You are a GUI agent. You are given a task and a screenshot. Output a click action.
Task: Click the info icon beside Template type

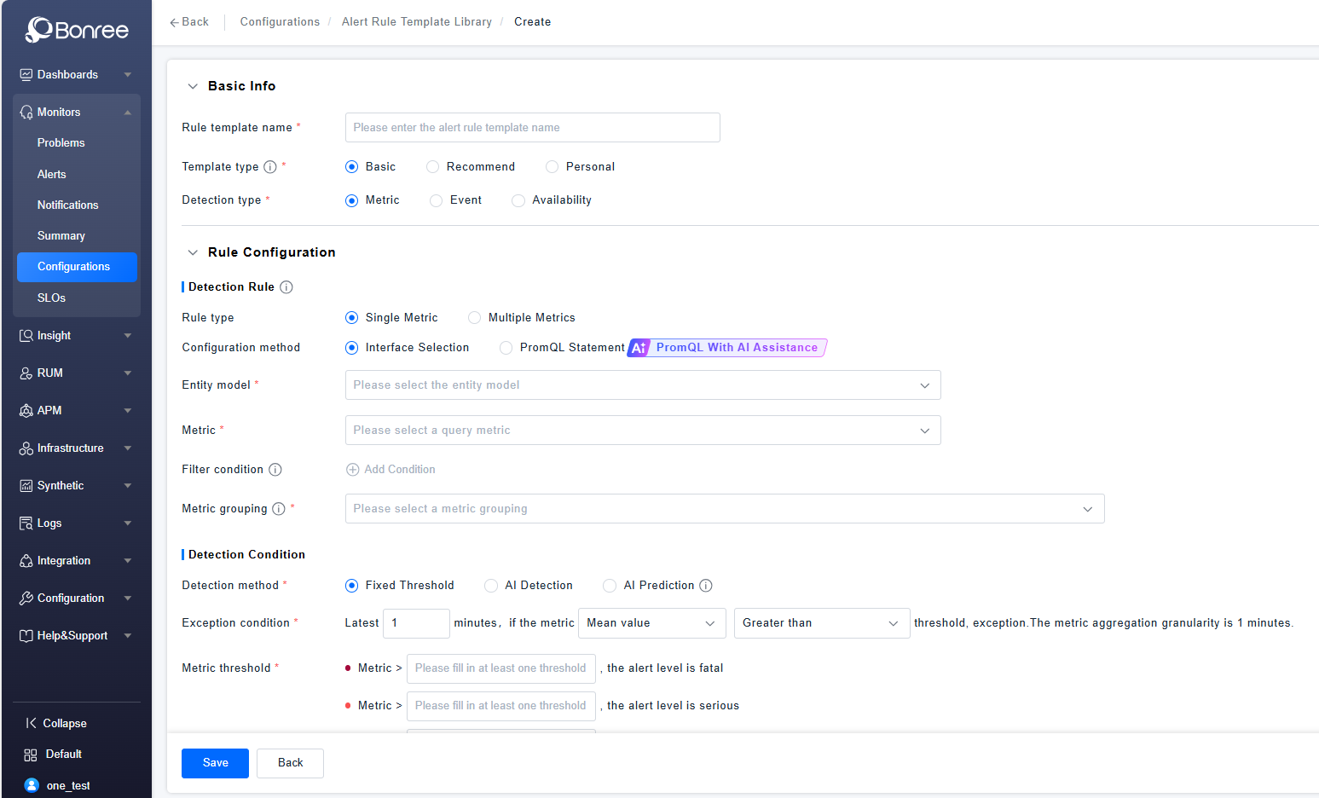[270, 167]
